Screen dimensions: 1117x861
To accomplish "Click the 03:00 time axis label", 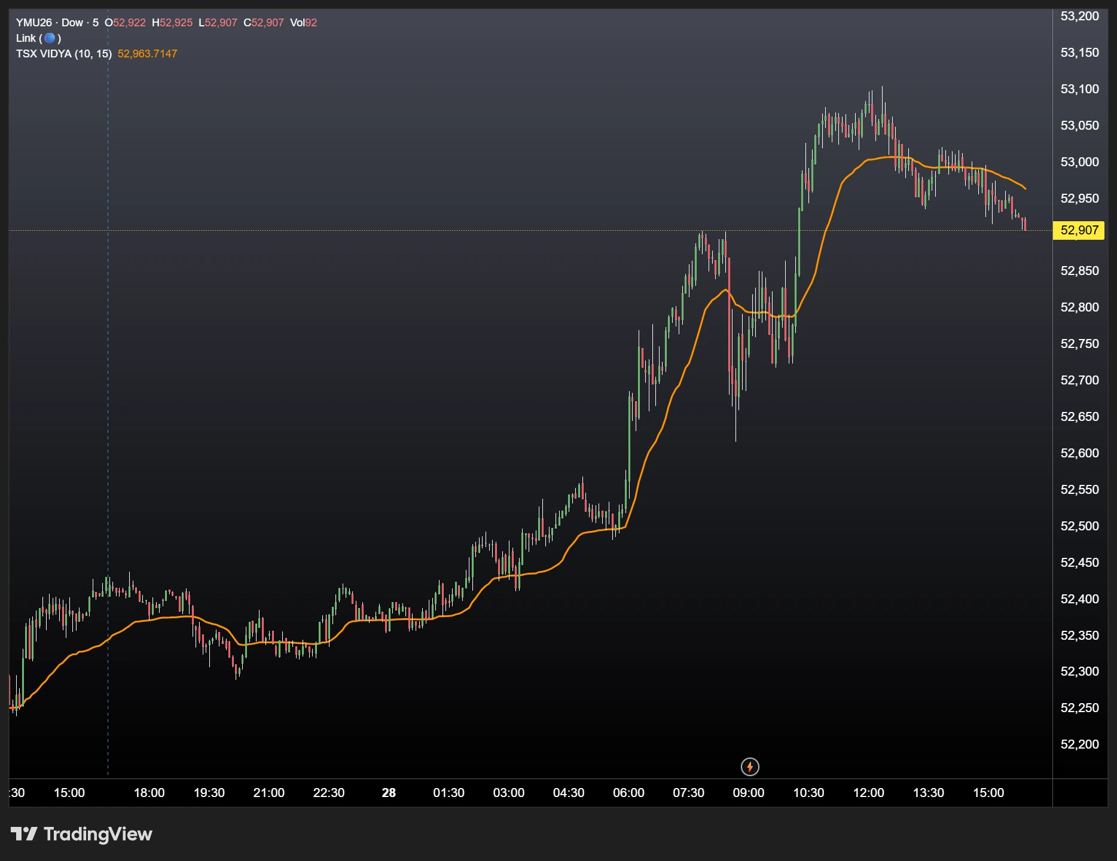I will point(509,793).
